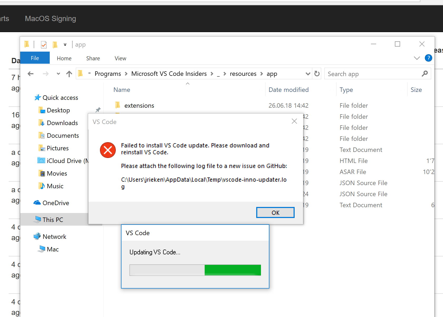Screen dimensions: 443x317
Task: Dismiss the error with the OK button
Action: 275,212
